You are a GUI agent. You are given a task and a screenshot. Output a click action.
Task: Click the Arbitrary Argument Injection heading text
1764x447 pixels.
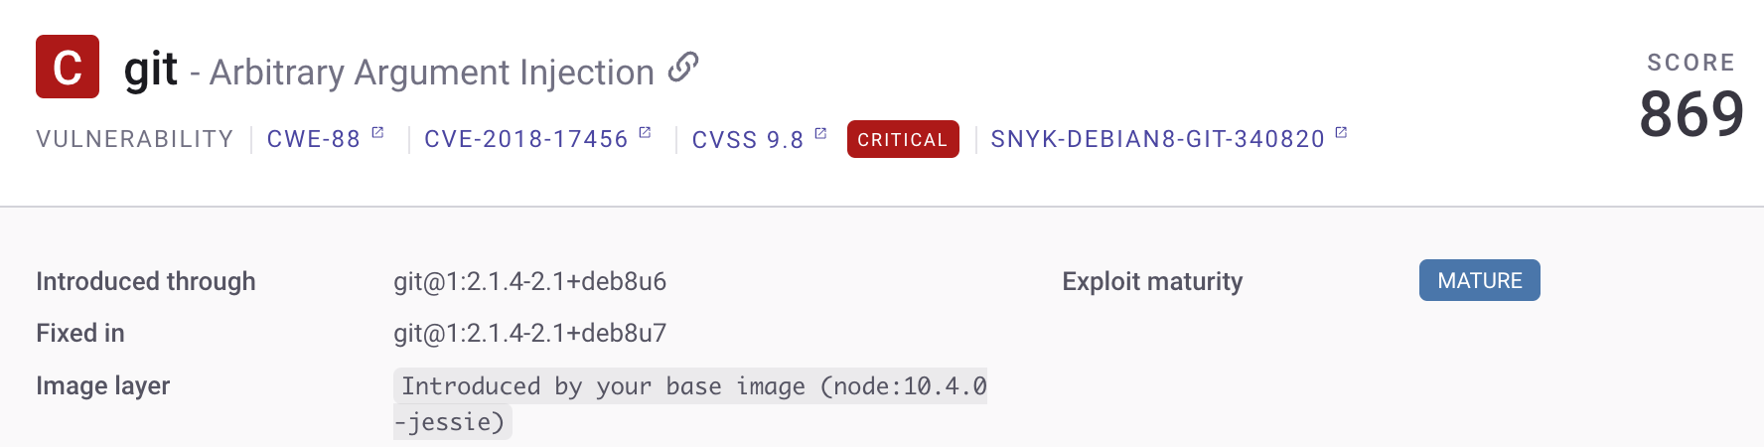tap(431, 73)
